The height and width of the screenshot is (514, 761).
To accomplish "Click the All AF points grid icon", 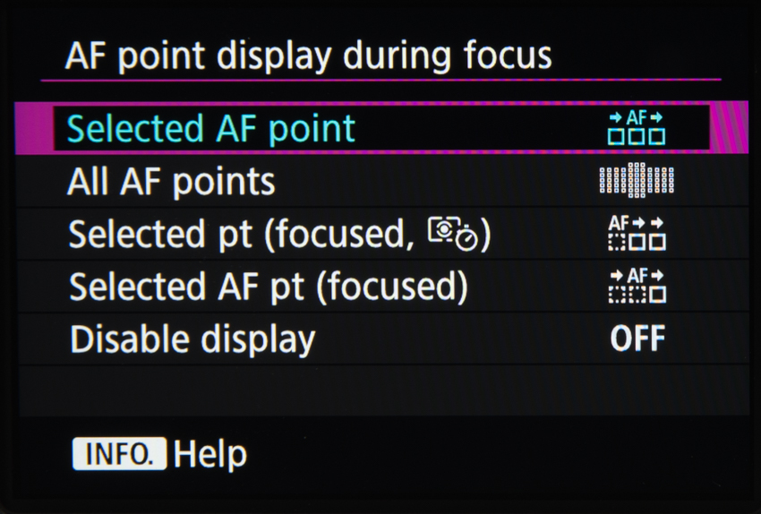I will tap(637, 181).
